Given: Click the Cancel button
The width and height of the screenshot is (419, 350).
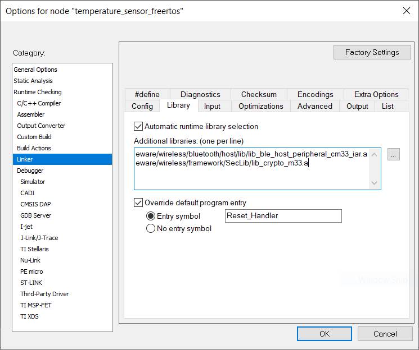Looking at the screenshot, I should point(385,334).
